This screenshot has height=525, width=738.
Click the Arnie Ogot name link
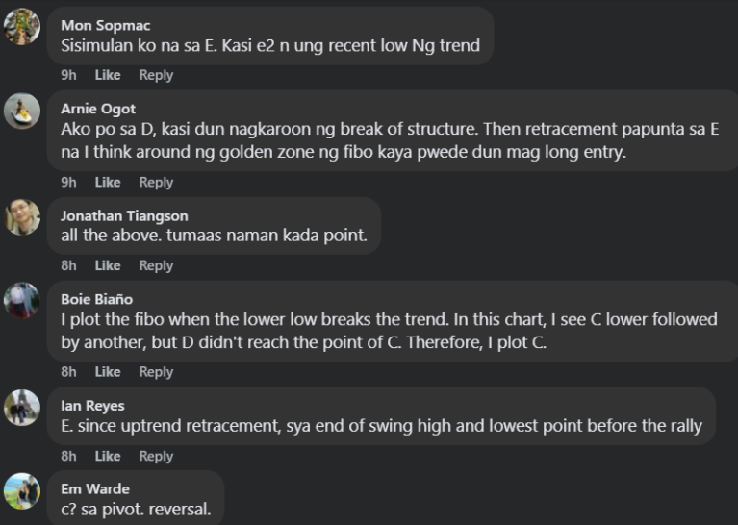click(x=98, y=109)
